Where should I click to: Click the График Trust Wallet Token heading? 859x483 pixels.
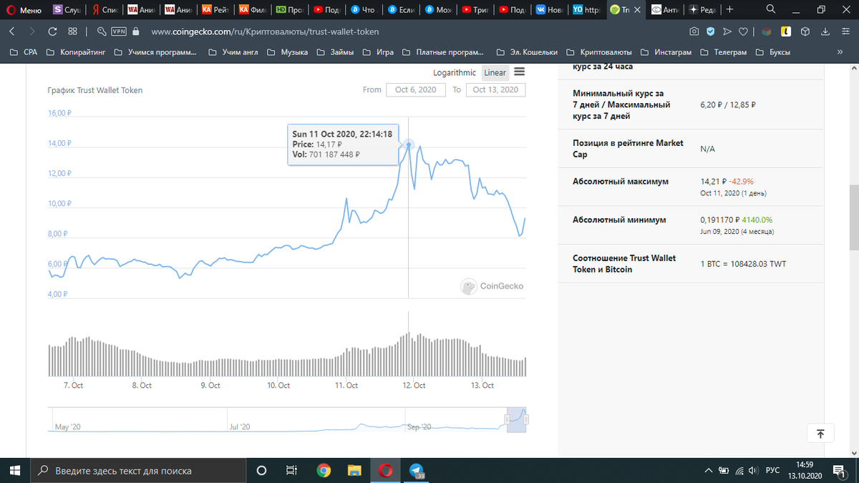(94, 90)
